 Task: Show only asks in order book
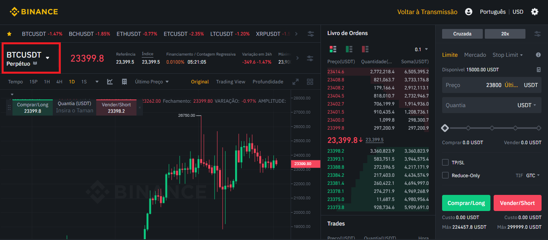[x=365, y=49]
